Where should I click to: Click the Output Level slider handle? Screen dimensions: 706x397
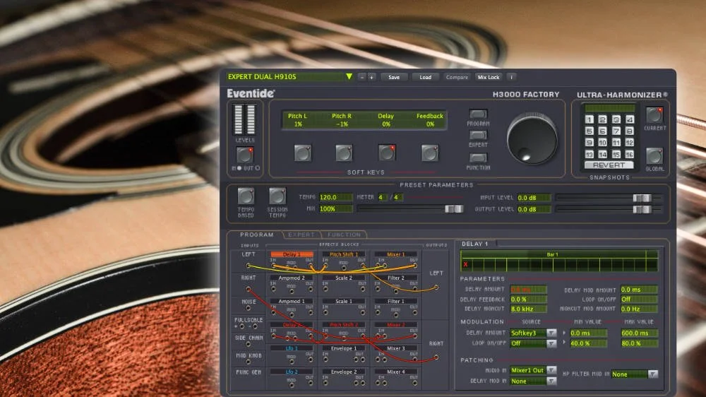(642, 210)
